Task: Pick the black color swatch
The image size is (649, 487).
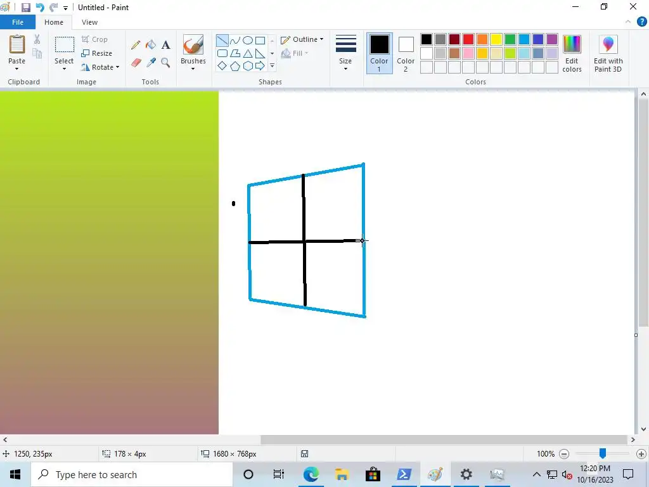Action: coord(427,39)
